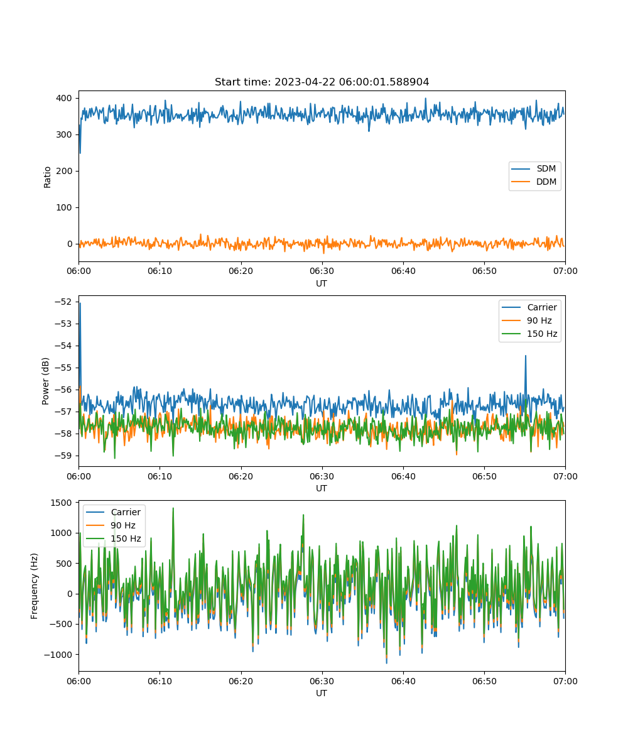Image resolution: width=628 pixels, height=754 pixels.
Task: Click the 06:30 tick under the Ratio plot
Action: 322,271
